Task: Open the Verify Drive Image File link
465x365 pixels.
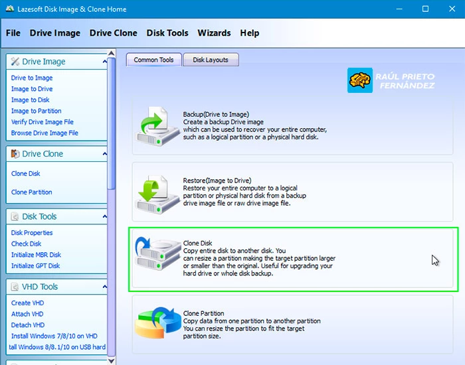Action: pos(43,122)
